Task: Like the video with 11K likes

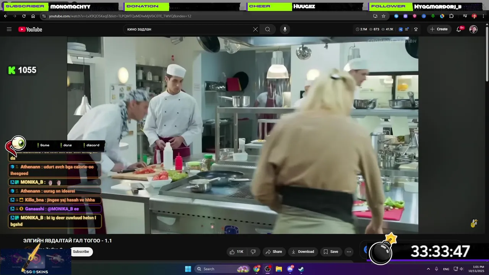Action: click(236, 252)
